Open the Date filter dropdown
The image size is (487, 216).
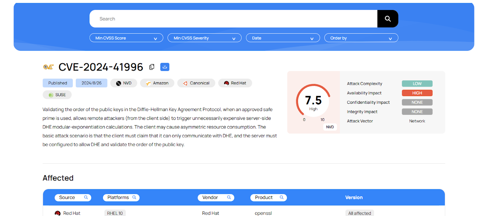(x=282, y=38)
